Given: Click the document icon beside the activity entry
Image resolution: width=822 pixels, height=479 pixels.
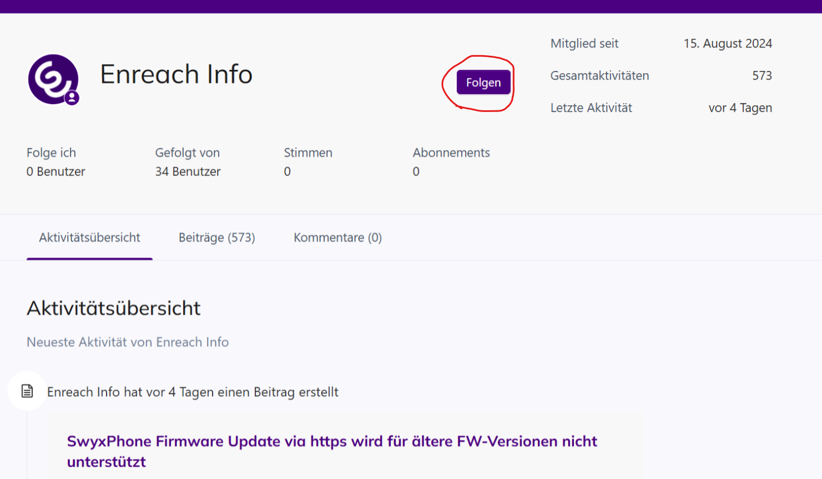Looking at the screenshot, I should click(27, 391).
